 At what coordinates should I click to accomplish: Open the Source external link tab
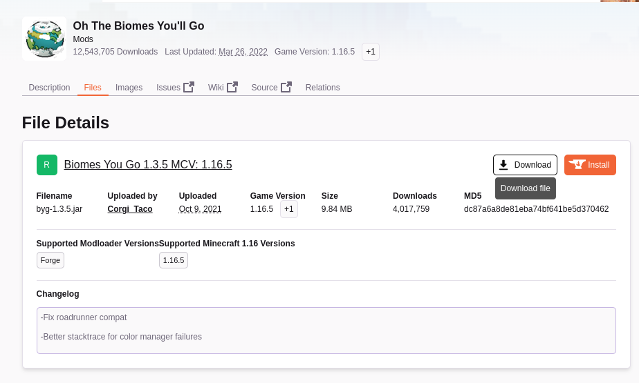pos(271,88)
